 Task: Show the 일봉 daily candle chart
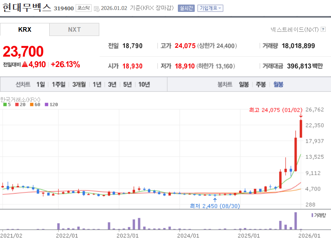tap(244, 85)
